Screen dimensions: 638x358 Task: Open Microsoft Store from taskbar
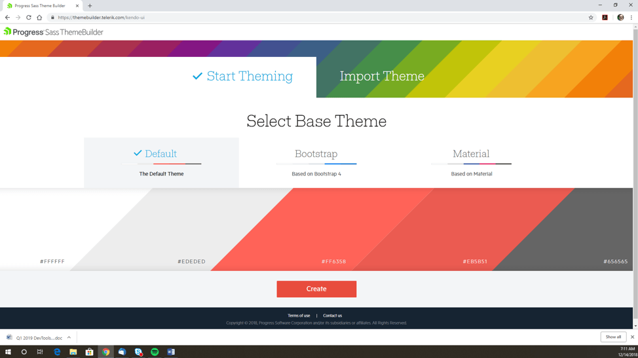point(90,352)
